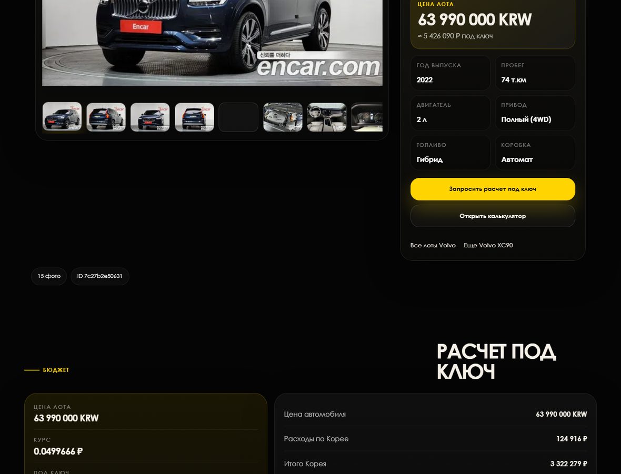Viewport: 621px width, 474px height.
Task: Click the '124 916 ₽' amount
Action: pyautogui.click(x=572, y=439)
